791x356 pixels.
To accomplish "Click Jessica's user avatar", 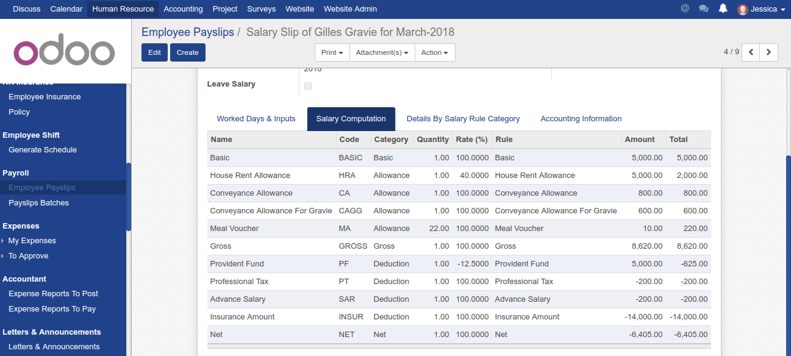I will point(742,9).
